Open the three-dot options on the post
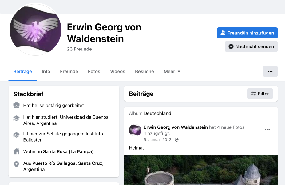The width and height of the screenshot is (285, 185). coord(267,130)
